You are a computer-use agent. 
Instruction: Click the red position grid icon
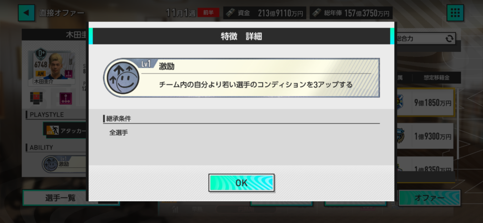click(36, 98)
